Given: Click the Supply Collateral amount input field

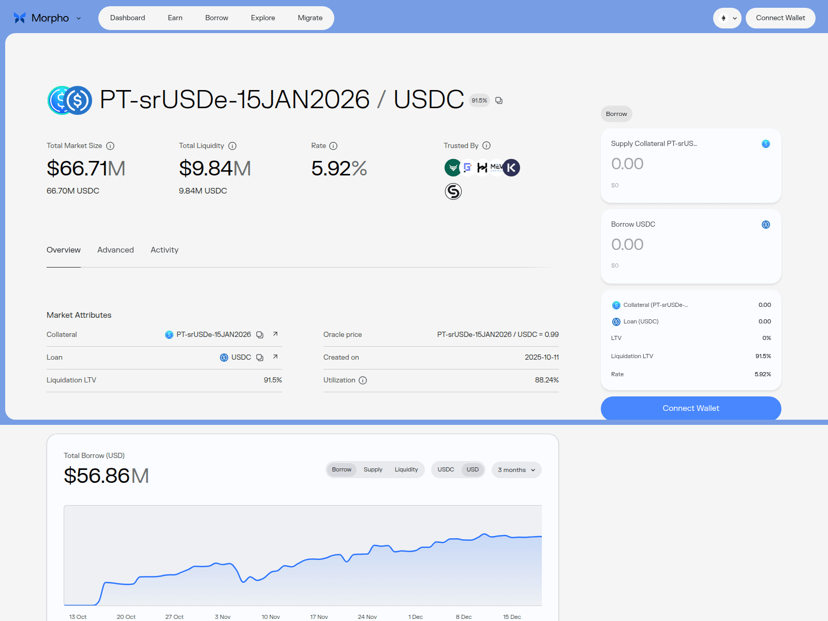Looking at the screenshot, I should 673,164.
